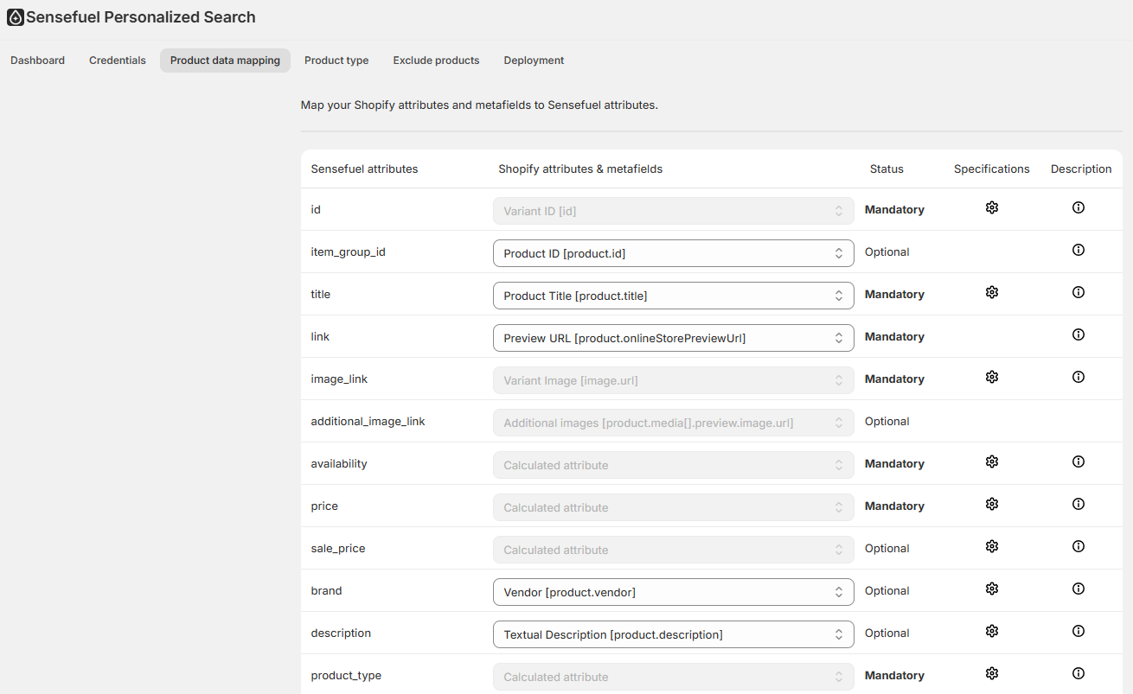This screenshot has height=694, width=1133.
Task: Click info icon for sale_price row
Action: point(1078,546)
